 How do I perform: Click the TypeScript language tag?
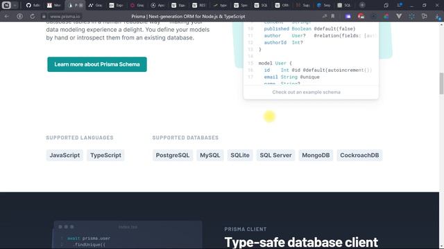(105, 155)
